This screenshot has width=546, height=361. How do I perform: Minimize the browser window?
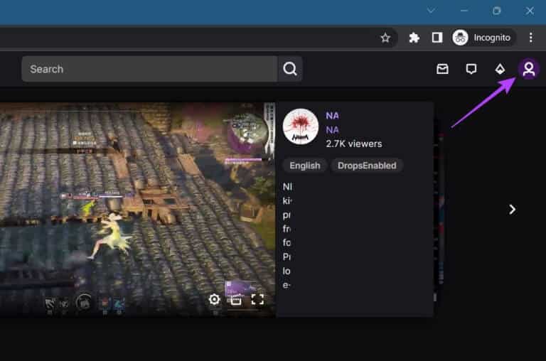click(x=464, y=11)
